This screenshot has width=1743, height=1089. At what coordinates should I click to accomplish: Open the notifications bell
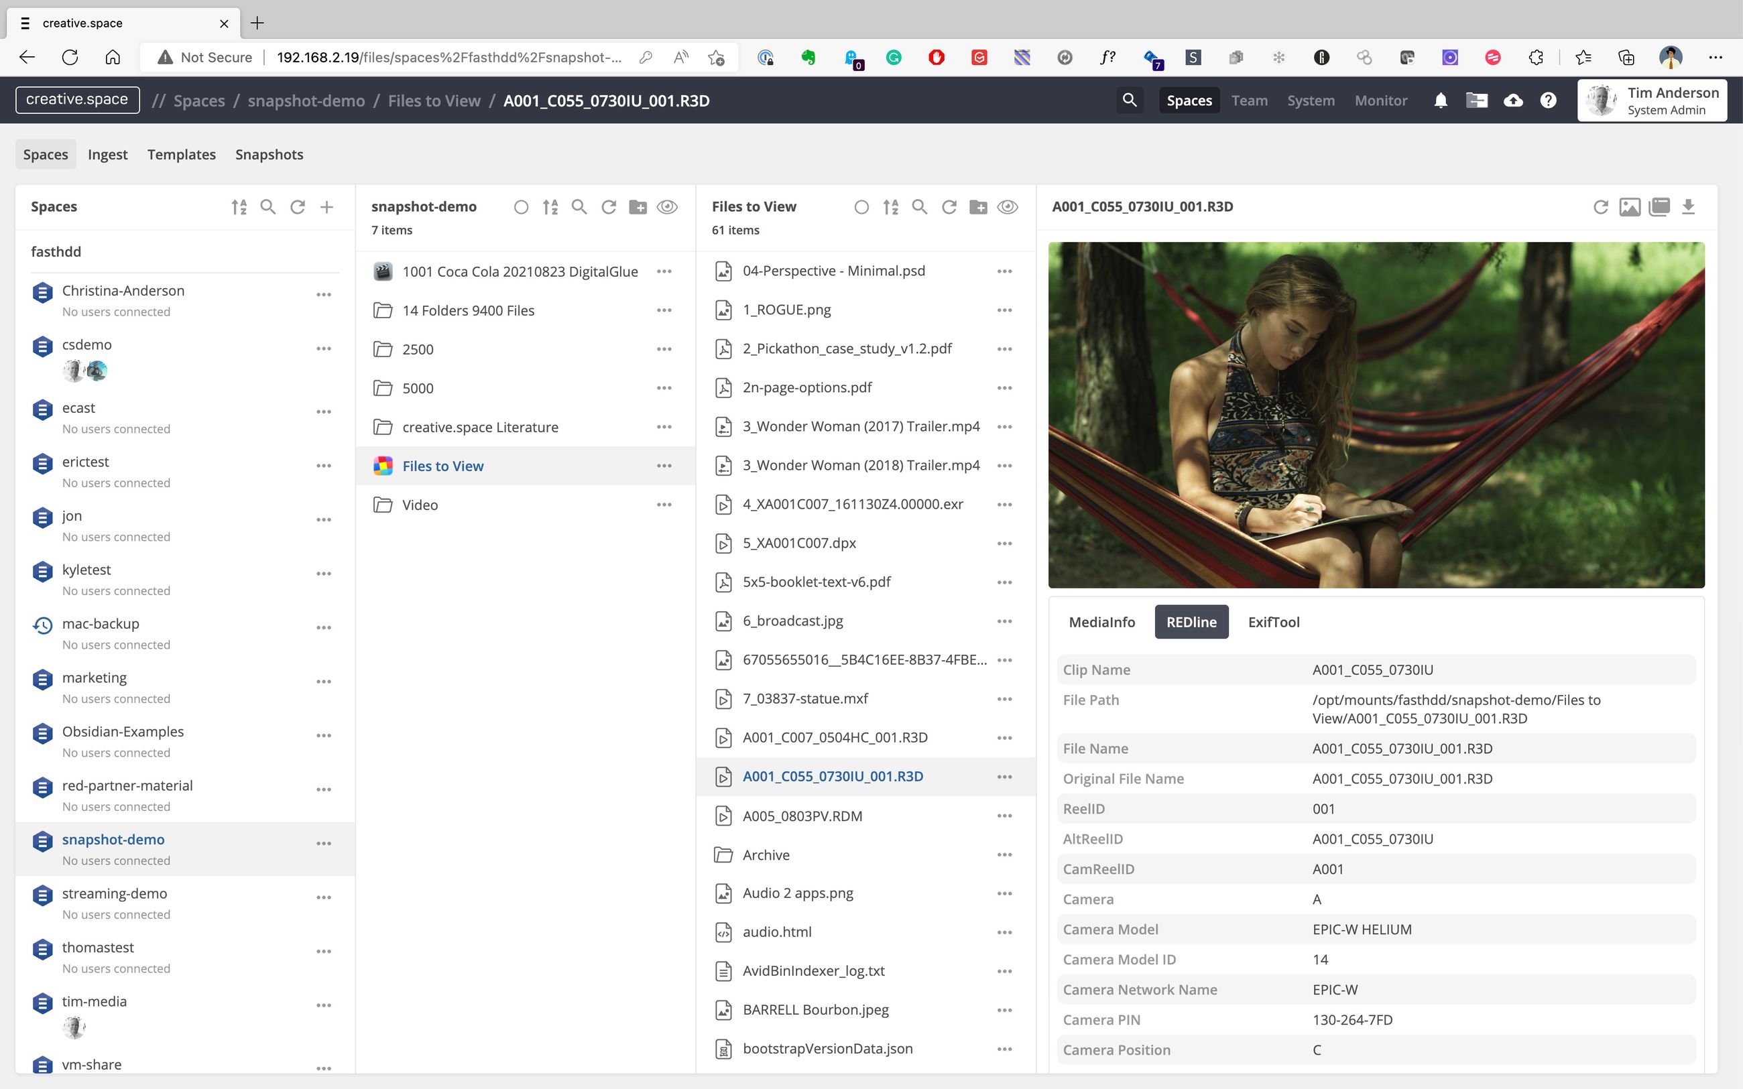1441,100
